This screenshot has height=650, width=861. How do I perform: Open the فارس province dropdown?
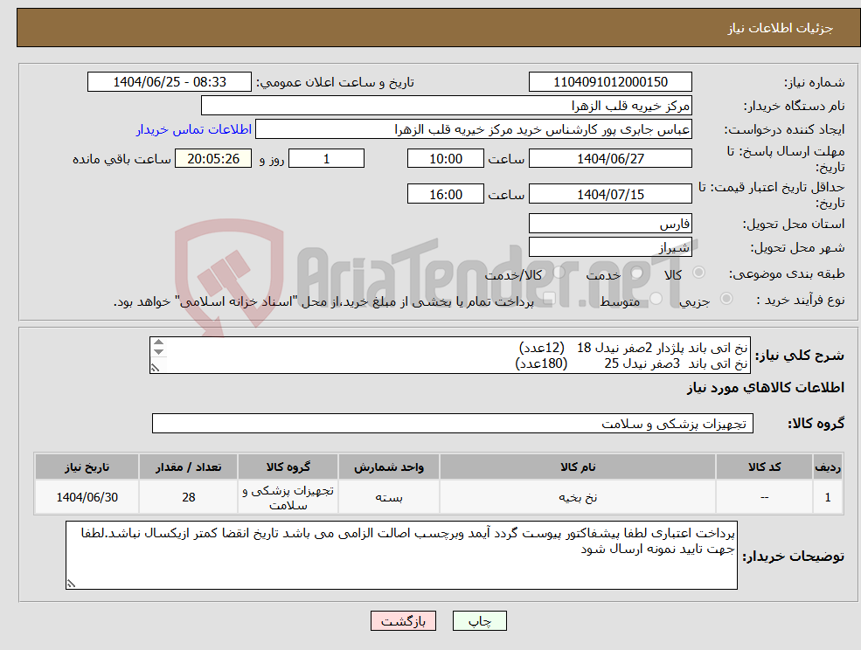612,223
